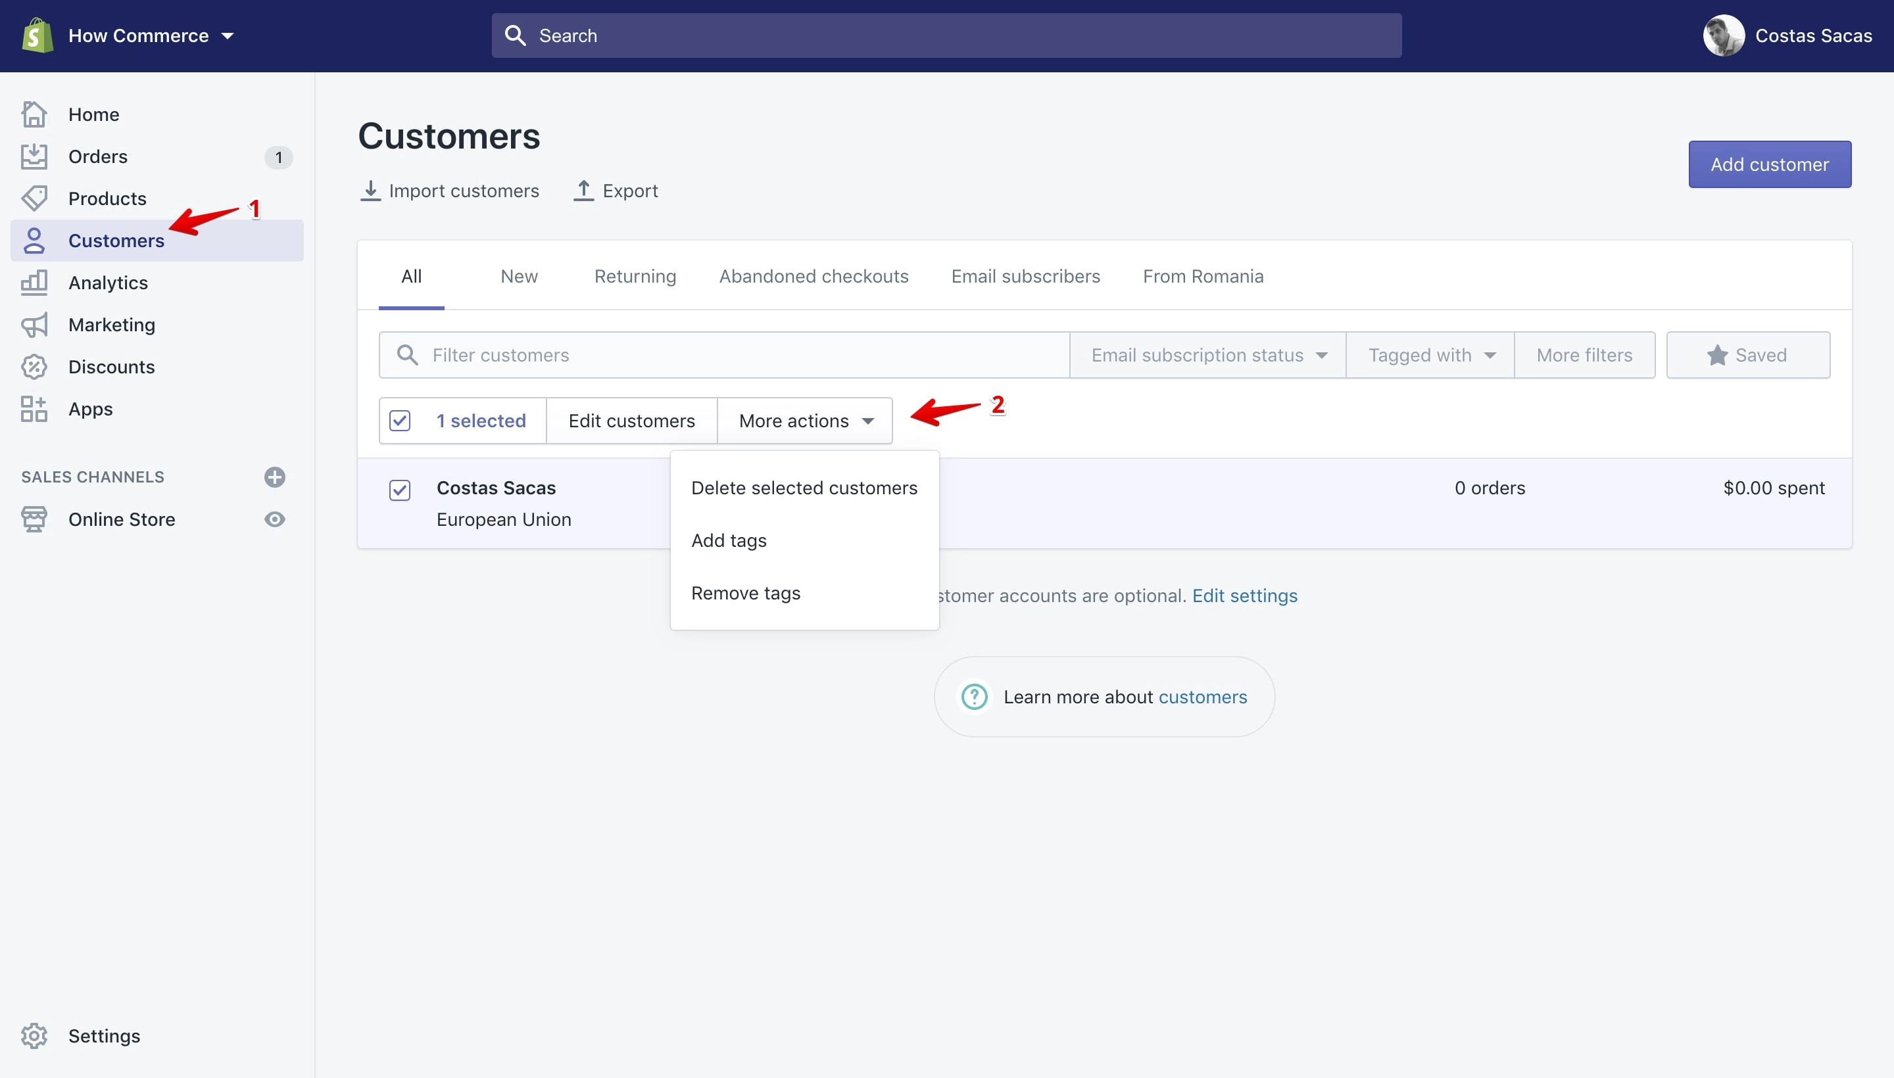Open Settings in sidebar
This screenshot has height=1078, width=1894.
pos(105,1037)
